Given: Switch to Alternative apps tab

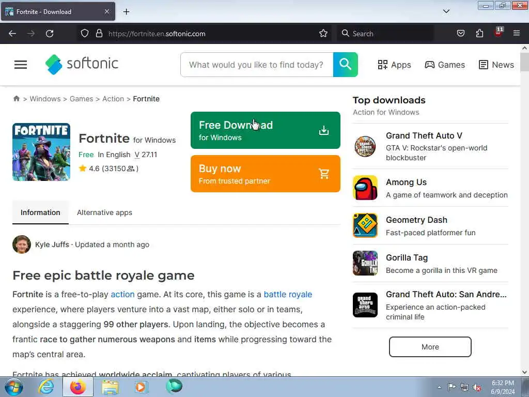Looking at the screenshot, I should (x=104, y=212).
